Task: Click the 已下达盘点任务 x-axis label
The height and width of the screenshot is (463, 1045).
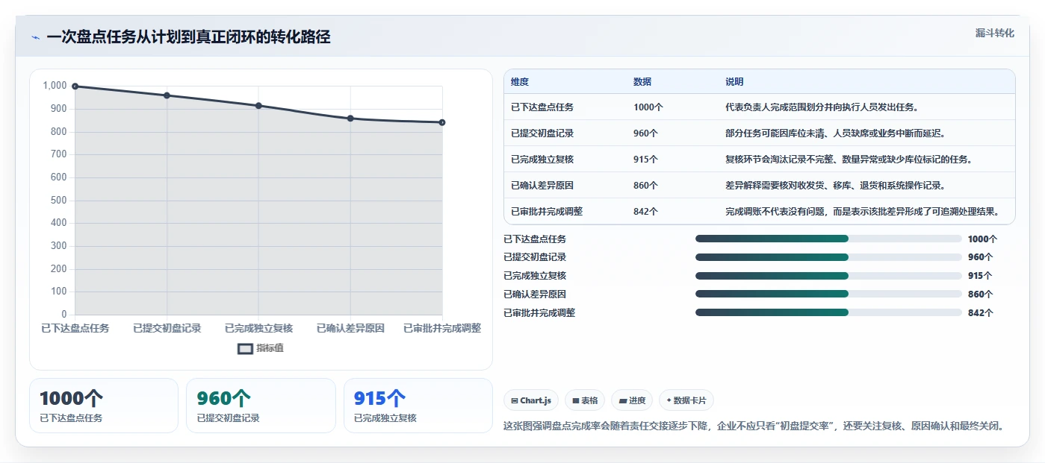Action: click(75, 328)
